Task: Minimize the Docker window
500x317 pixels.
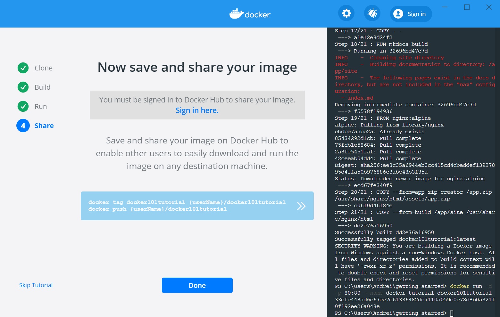Action: 445,7
